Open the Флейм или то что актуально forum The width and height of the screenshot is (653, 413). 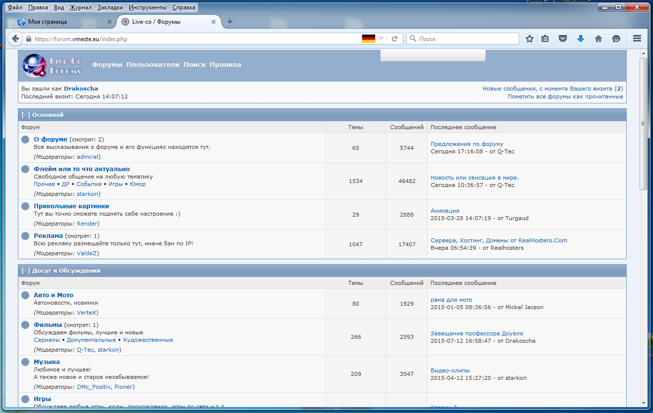pyautogui.click(x=82, y=169)
